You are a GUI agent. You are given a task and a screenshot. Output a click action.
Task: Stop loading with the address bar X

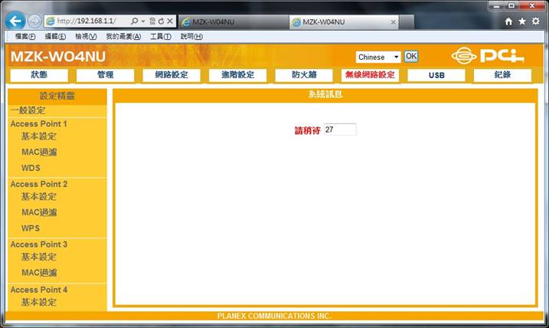[170, 21]
